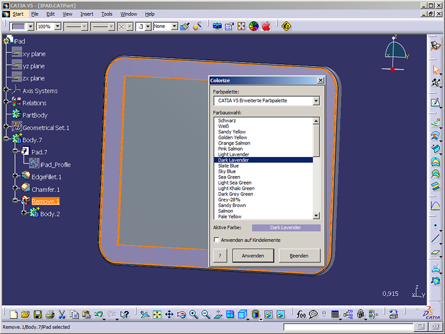The height and width of the screenshot is (334, 445).
Task: Open the Help menu
Action: point(150,14)
